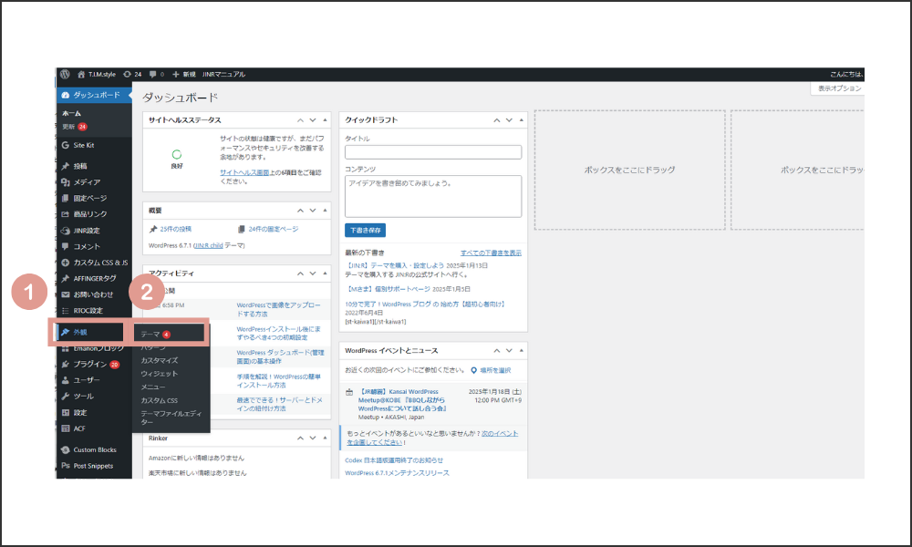Choose location via 場所を選択

pos(495,370)
